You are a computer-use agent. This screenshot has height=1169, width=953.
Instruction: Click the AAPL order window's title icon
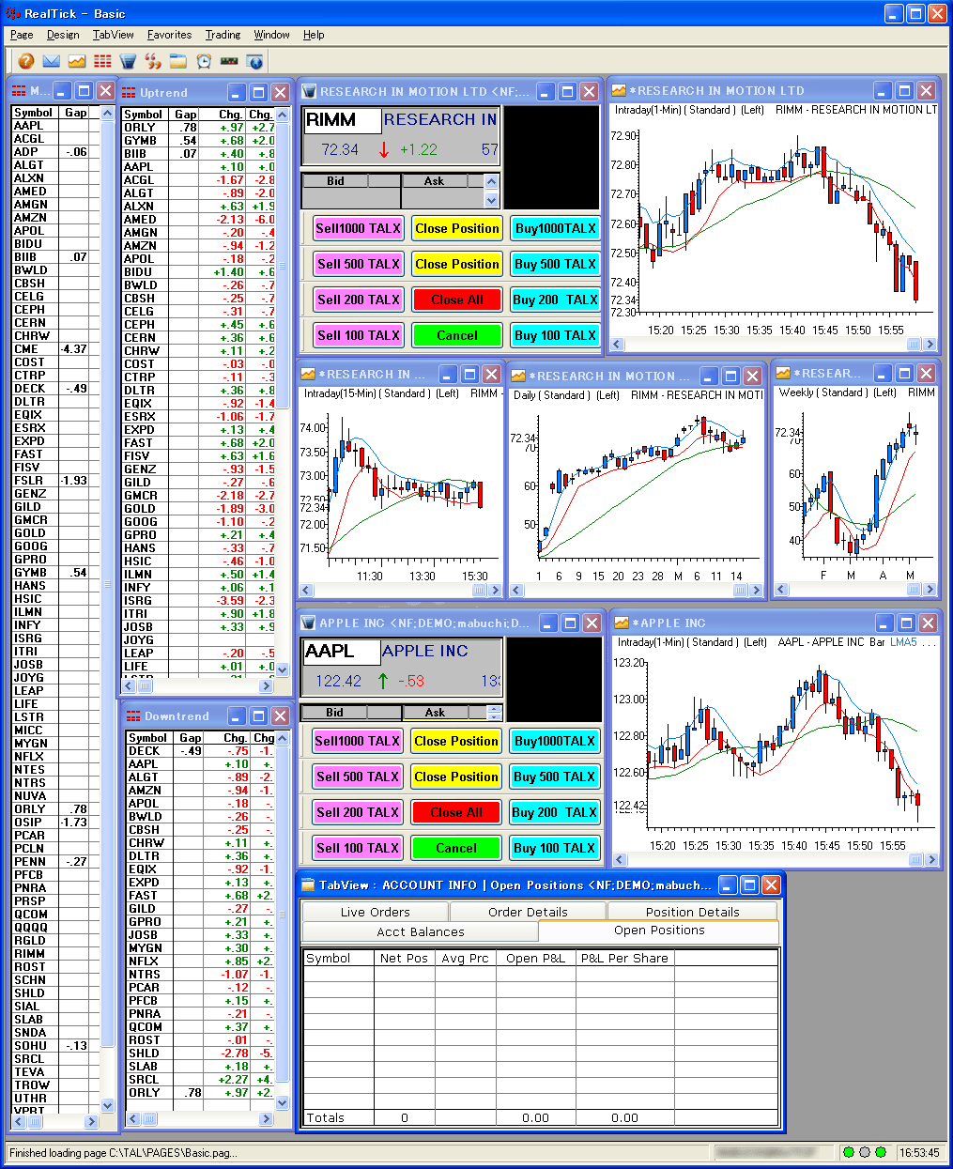coord(308,623)
